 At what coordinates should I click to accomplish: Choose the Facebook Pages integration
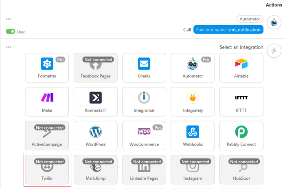click(x=96, y=68)
